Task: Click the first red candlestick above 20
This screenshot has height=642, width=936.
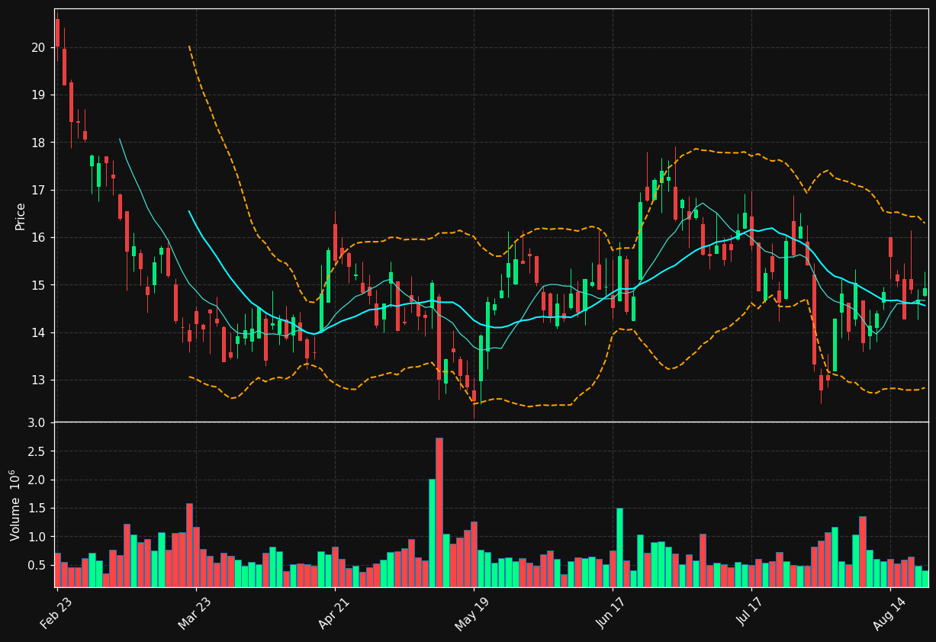Action: coord(57,33)
